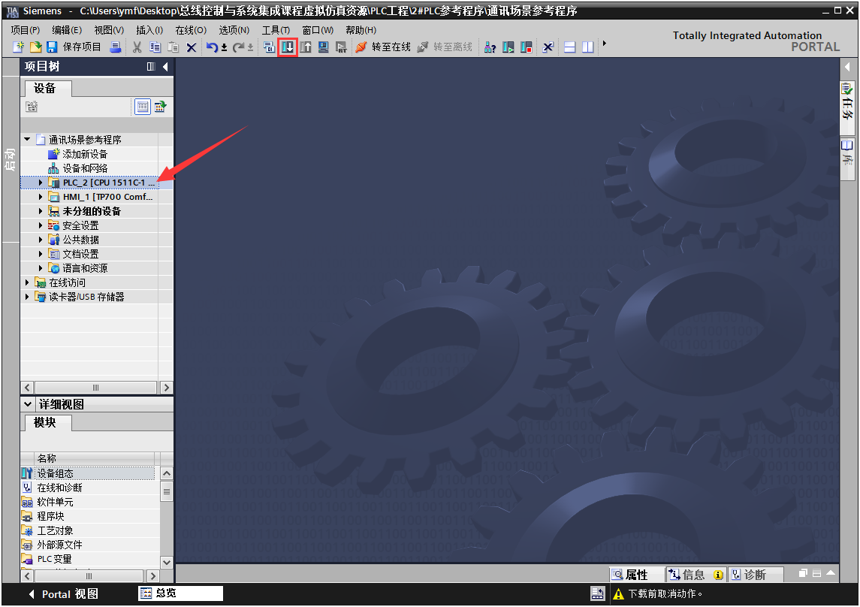860x607 pixels.
Task: Expand toolbar overflow arrow
Action: [x=605, y=44]
